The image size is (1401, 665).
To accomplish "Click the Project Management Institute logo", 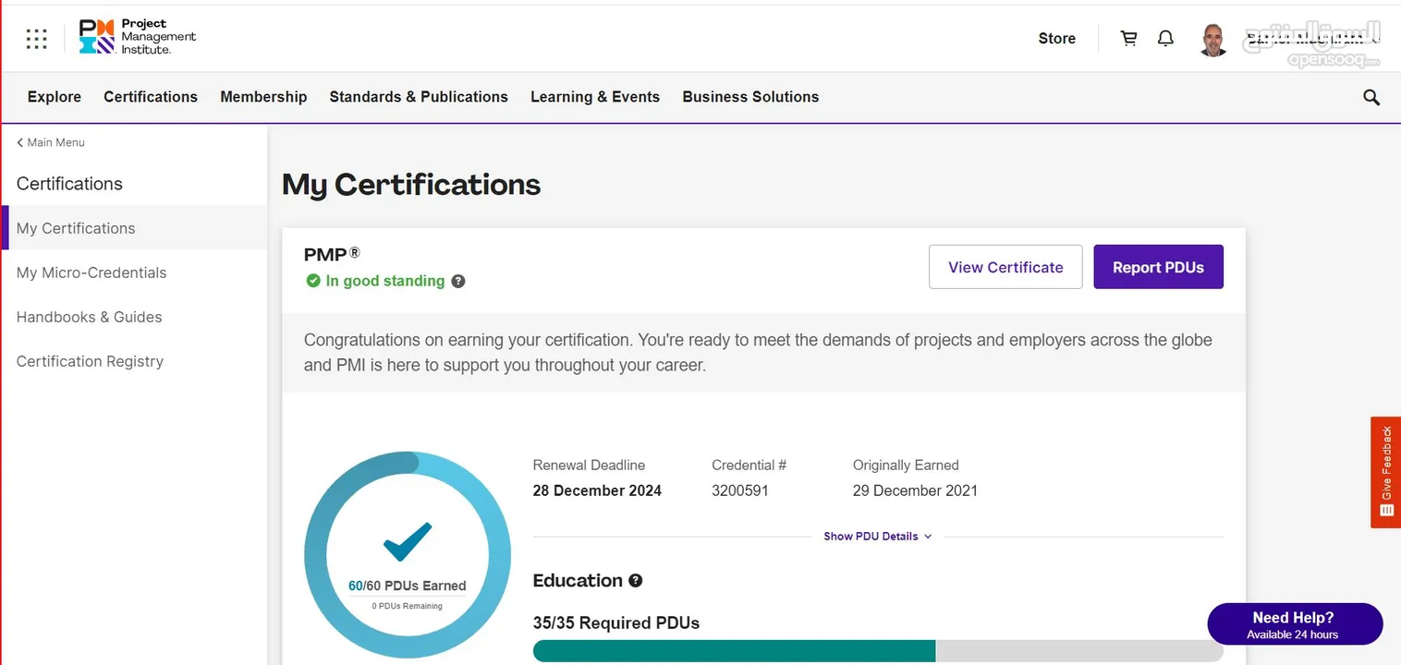I will [x=138, y=37].
